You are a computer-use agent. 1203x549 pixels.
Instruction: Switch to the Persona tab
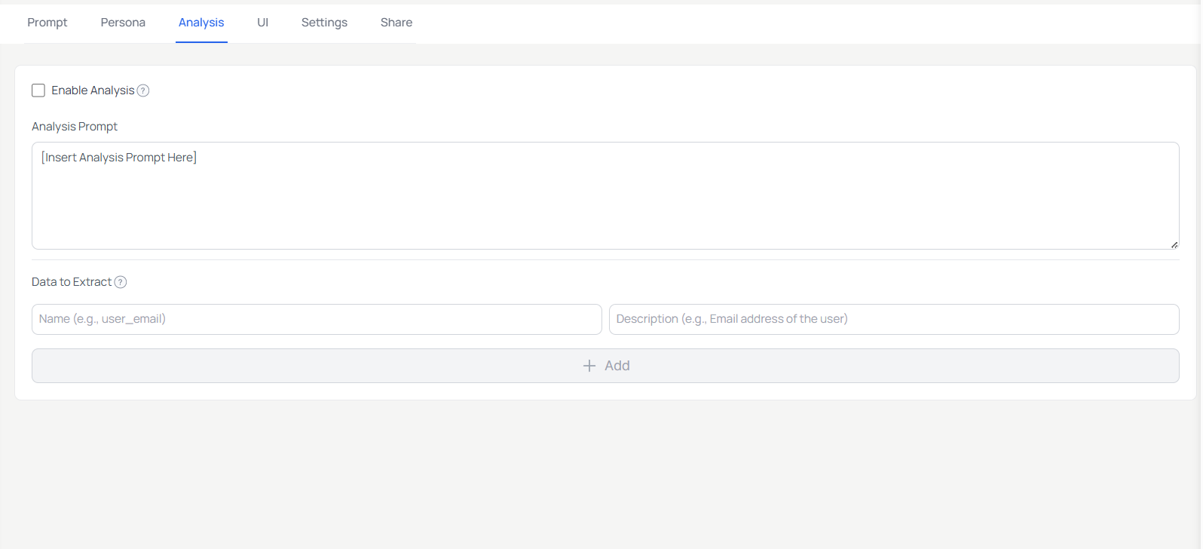pos(123,23)
